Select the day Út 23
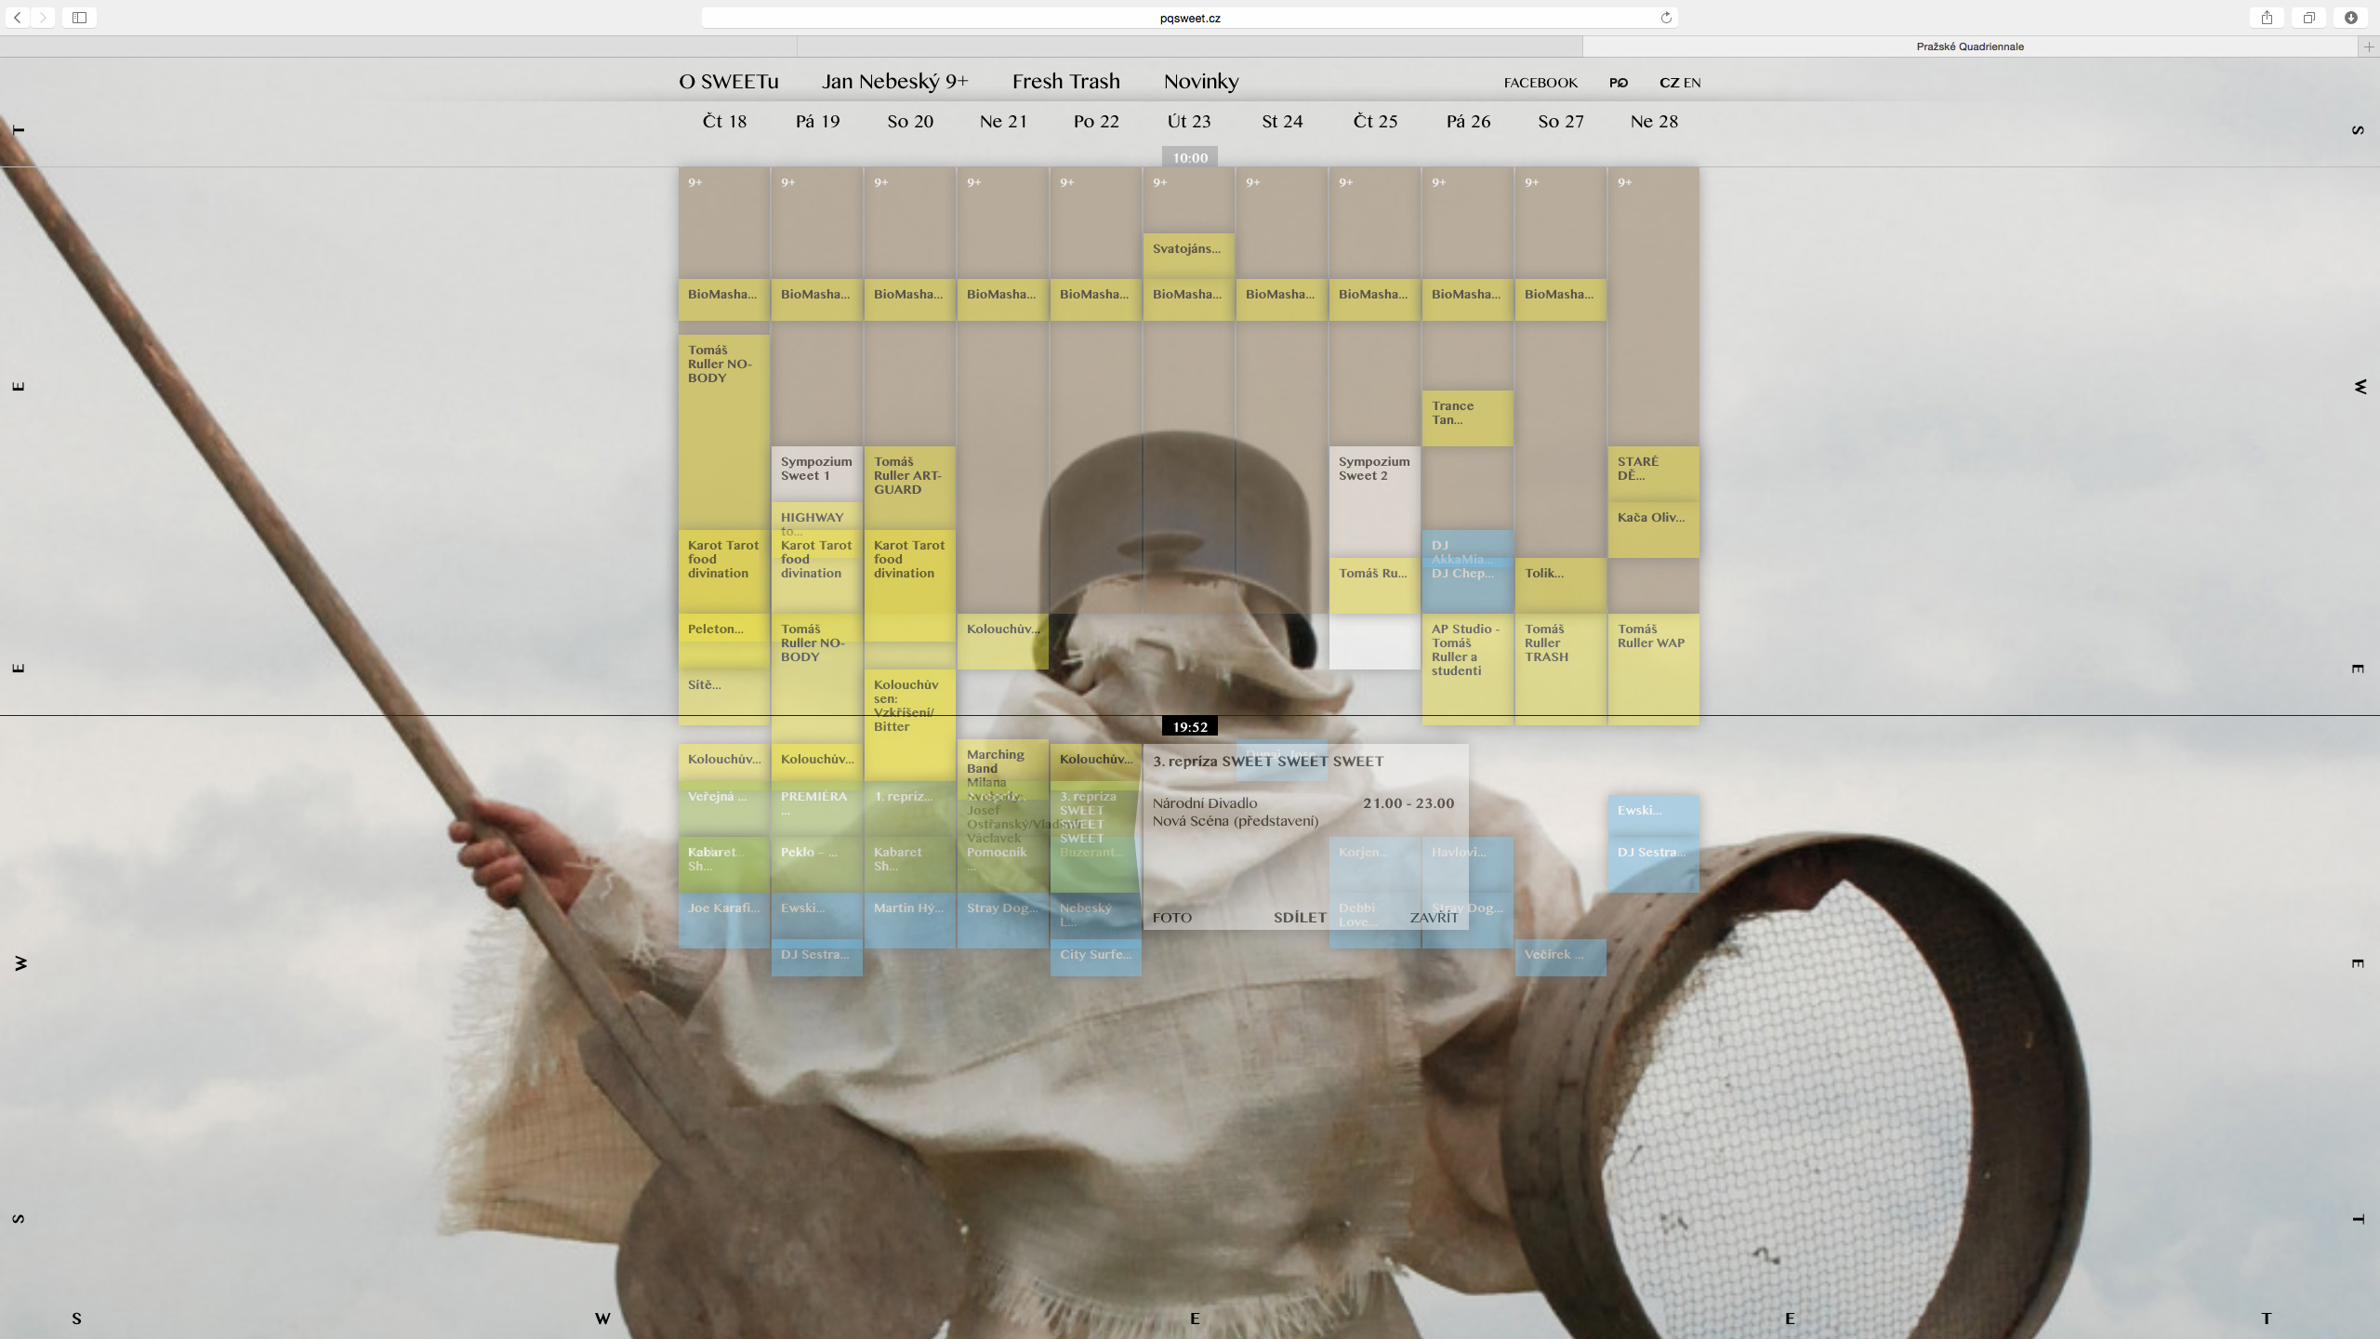 coord(1189,122)
